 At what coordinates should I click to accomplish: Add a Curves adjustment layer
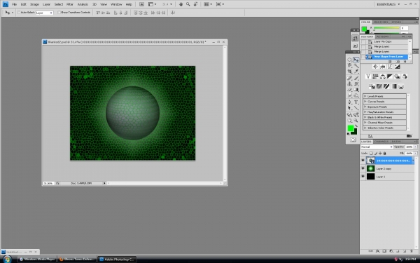click(x=390, y=67)
